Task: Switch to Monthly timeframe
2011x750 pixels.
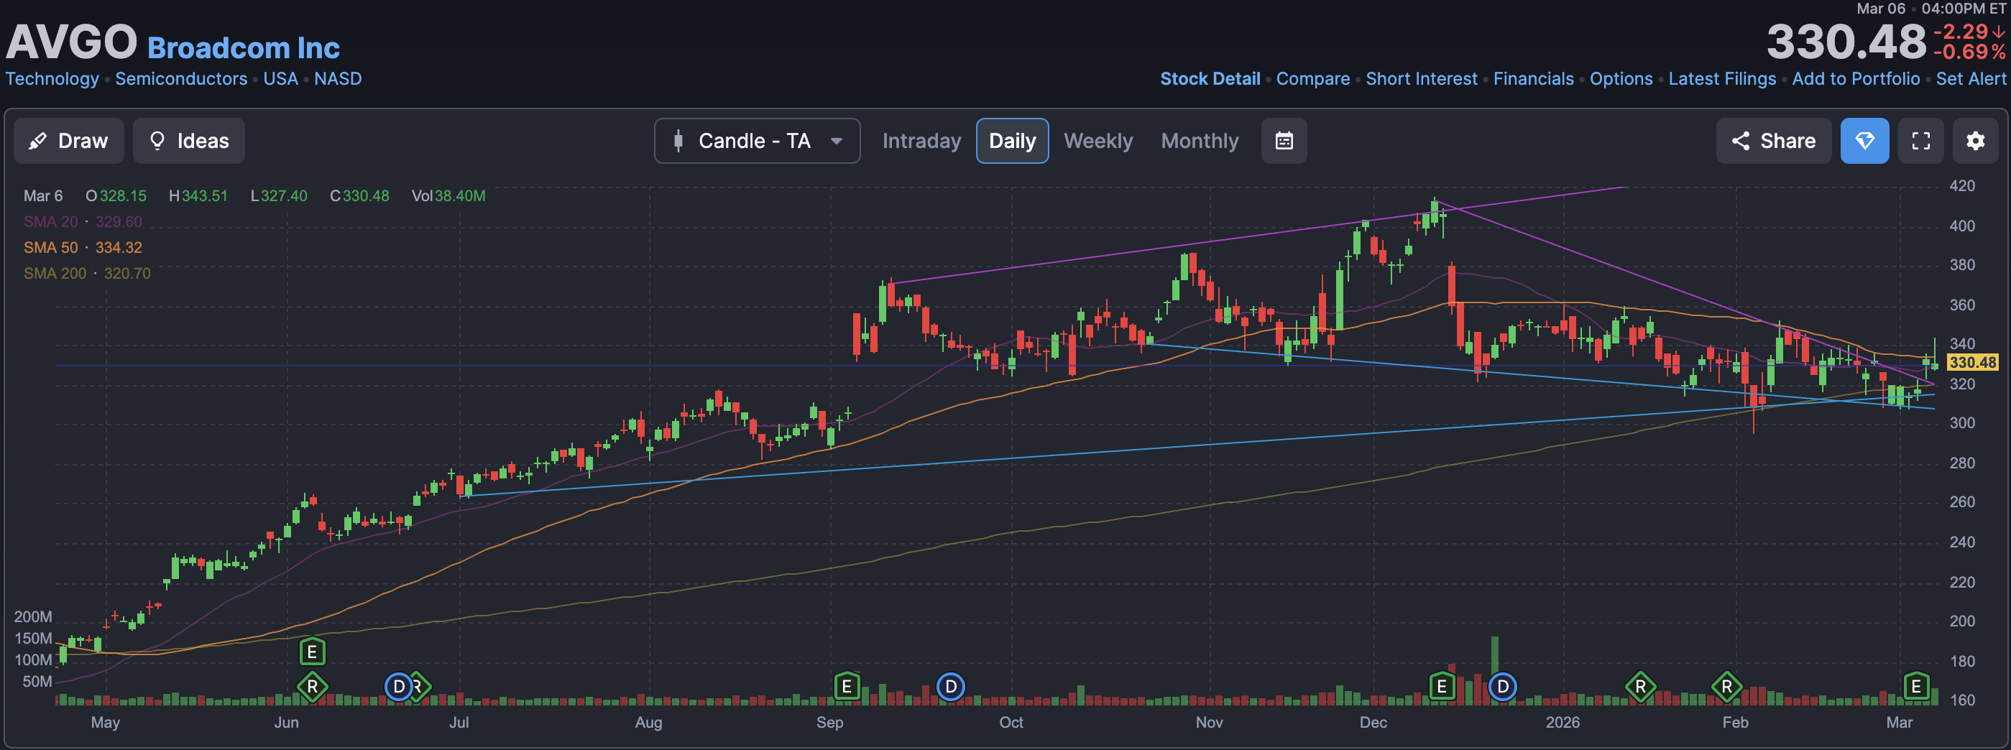Action: pos(1200,141)
